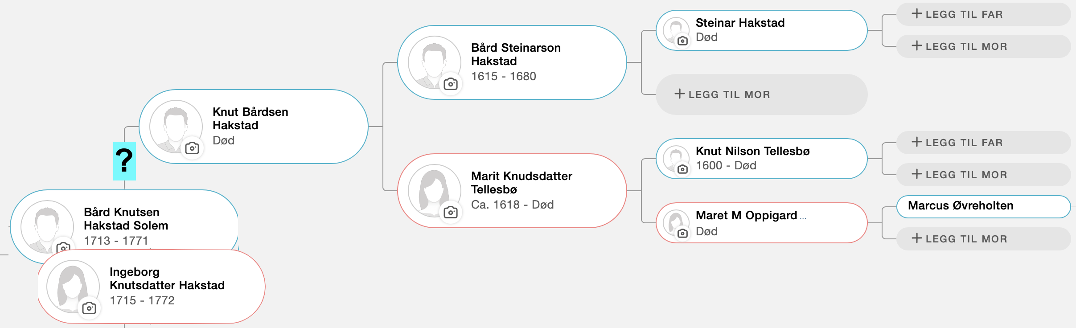The image size is (1076, 328).
Task: Click camera icon on Maret M Oppigard
Action: [682, 234]
